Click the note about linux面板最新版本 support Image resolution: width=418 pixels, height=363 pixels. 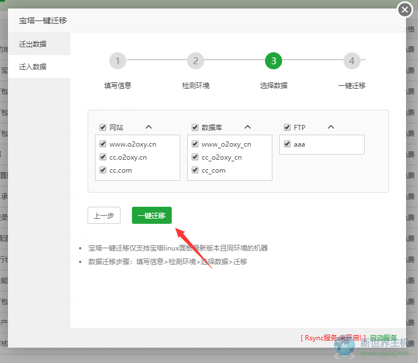(178, 248)
